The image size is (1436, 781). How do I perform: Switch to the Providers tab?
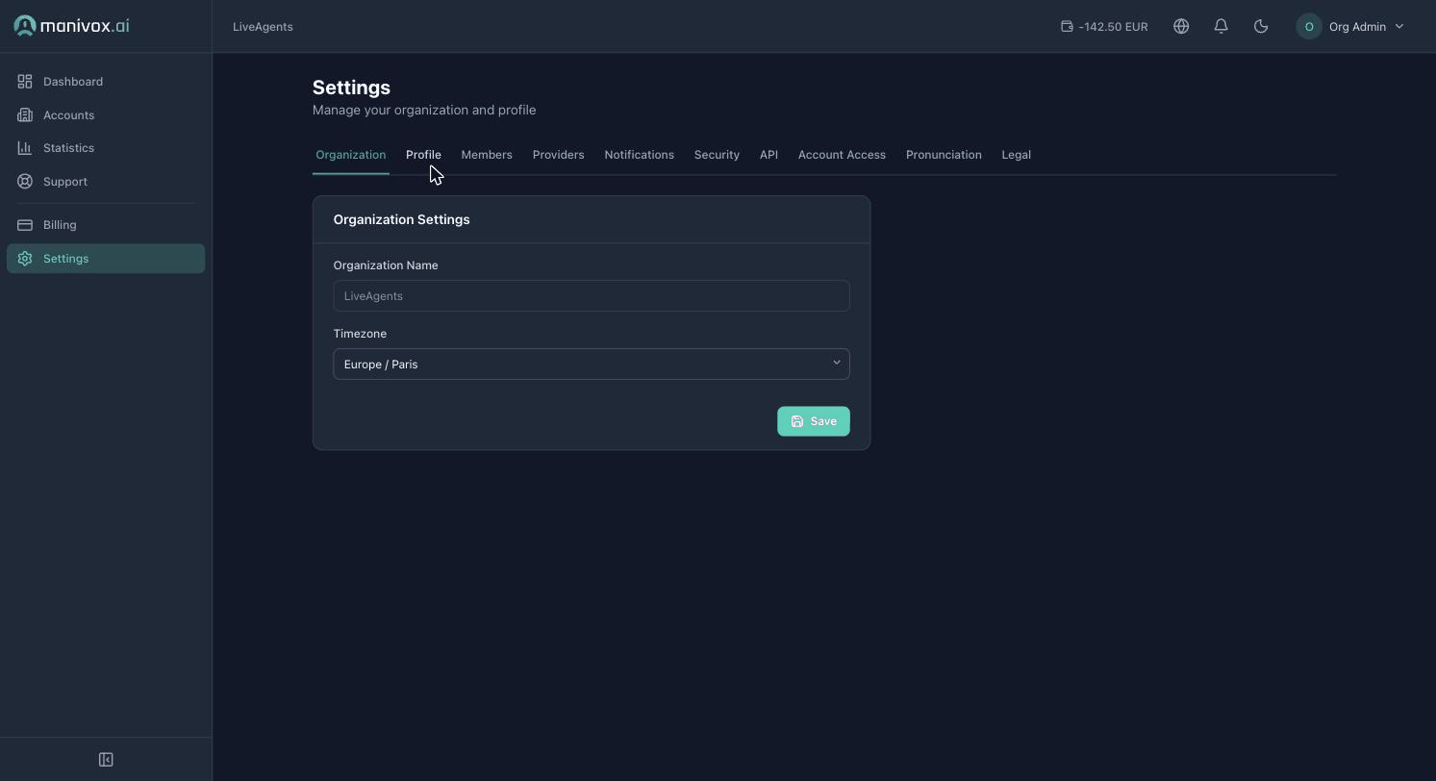[x=558, y=155]
